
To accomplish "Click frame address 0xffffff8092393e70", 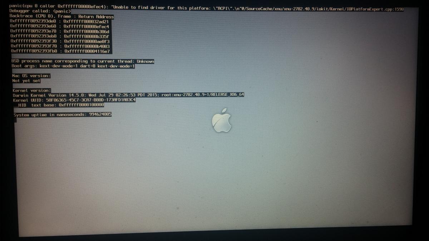I will tap(33, 31).
